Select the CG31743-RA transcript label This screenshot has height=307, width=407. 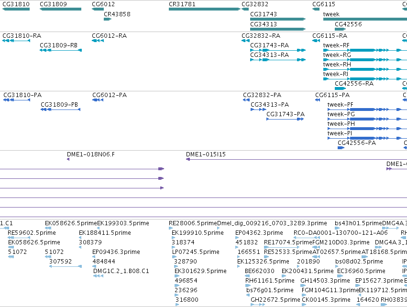pos(269,45)
